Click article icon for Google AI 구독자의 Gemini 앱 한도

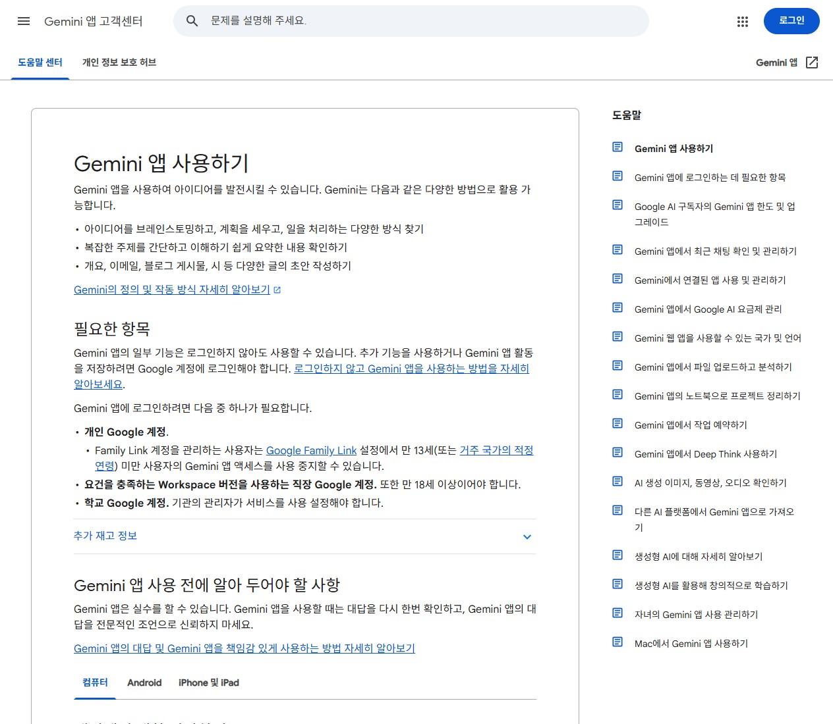coord(618,205)
